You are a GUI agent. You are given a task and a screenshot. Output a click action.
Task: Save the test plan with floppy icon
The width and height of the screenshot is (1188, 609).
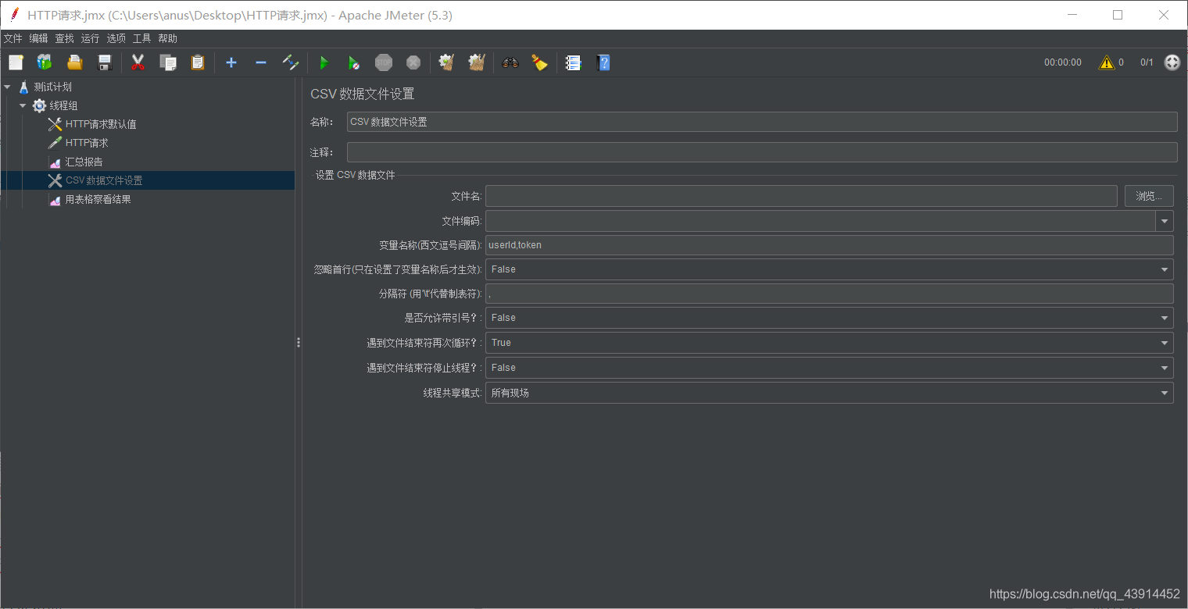click(x=104, y=62)
